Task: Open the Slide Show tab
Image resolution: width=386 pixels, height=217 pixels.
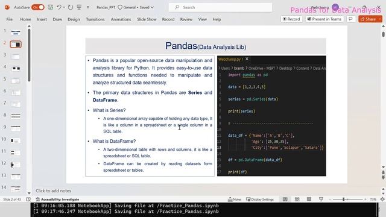Action: (147, 19)
